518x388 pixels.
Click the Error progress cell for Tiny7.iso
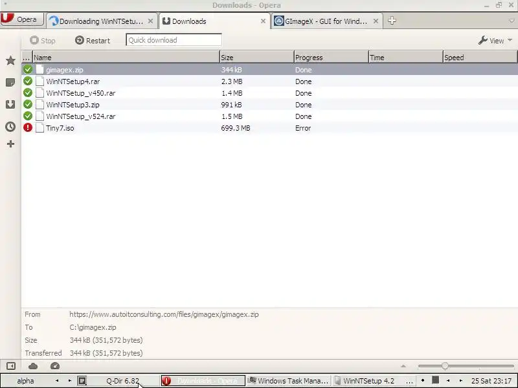point(303,128)
